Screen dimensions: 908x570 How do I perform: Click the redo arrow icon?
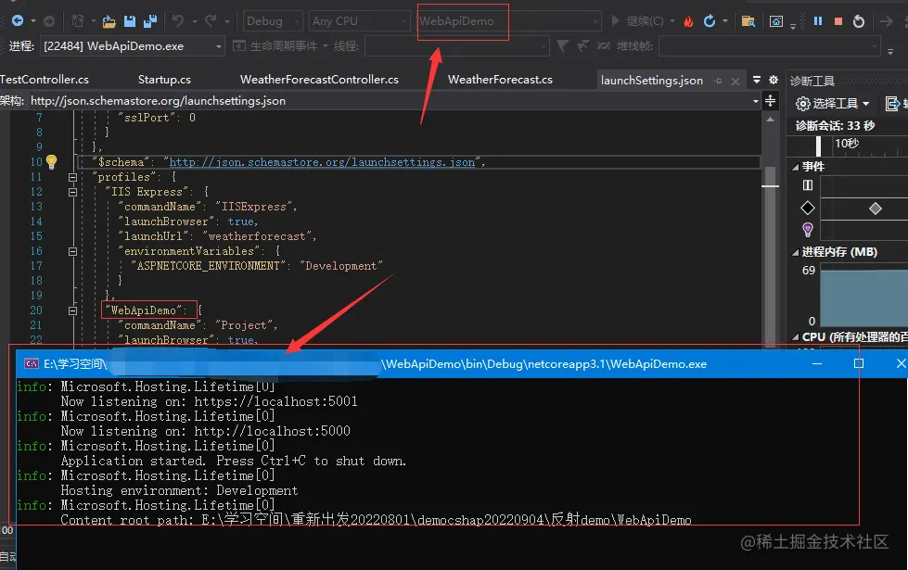coord(211,20)
